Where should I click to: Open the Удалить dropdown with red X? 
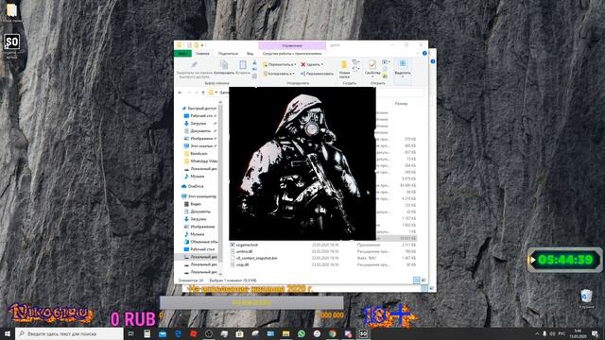[x=312, y=64]
